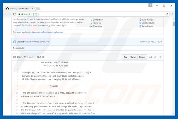Image resolution: width=178 pixels, height=119 pixels.
Task: Select the sgminer/COPYING browser tab
Action: 20,9
